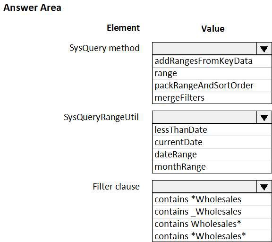Choose the range option
272x242 pixels.
tap(212, 73)
